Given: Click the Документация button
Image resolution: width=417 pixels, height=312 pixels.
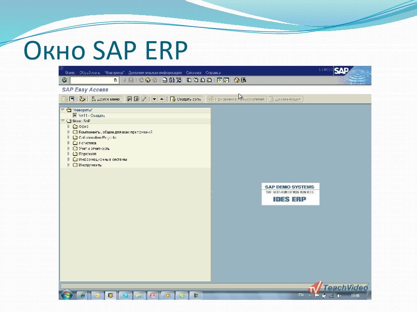Looking at the screenshot, I should pyautogui.click(x=286, y=99).
